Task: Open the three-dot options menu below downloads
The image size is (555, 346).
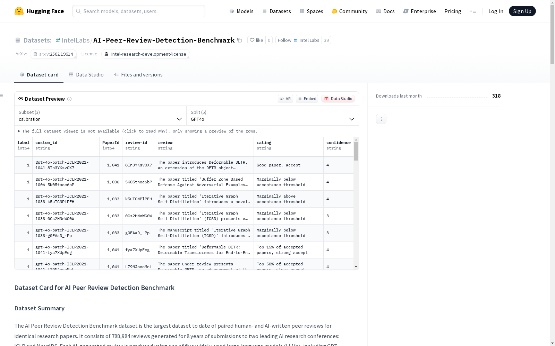Action: tap(381, 119)
